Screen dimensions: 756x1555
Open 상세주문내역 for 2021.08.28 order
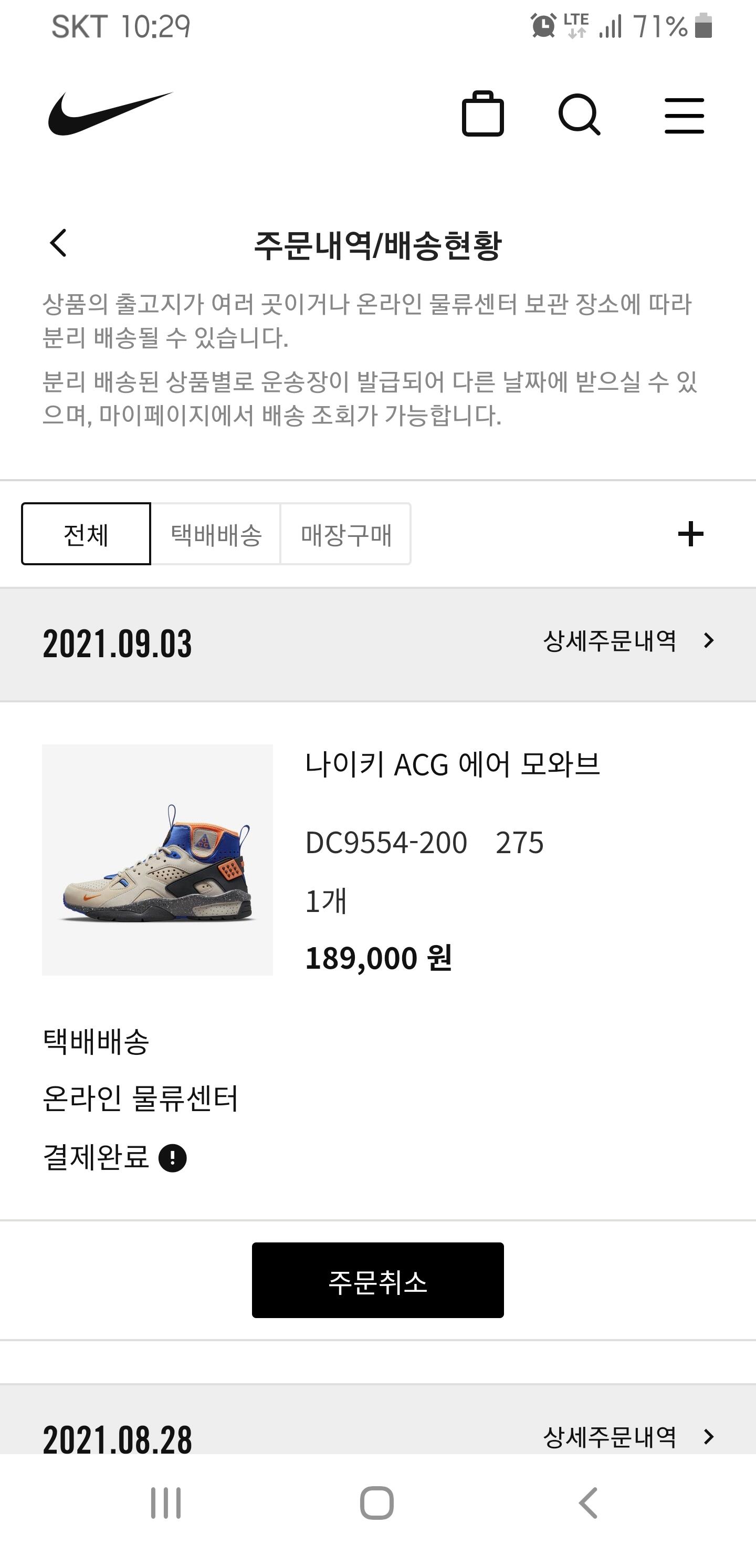pos(627,1437)
